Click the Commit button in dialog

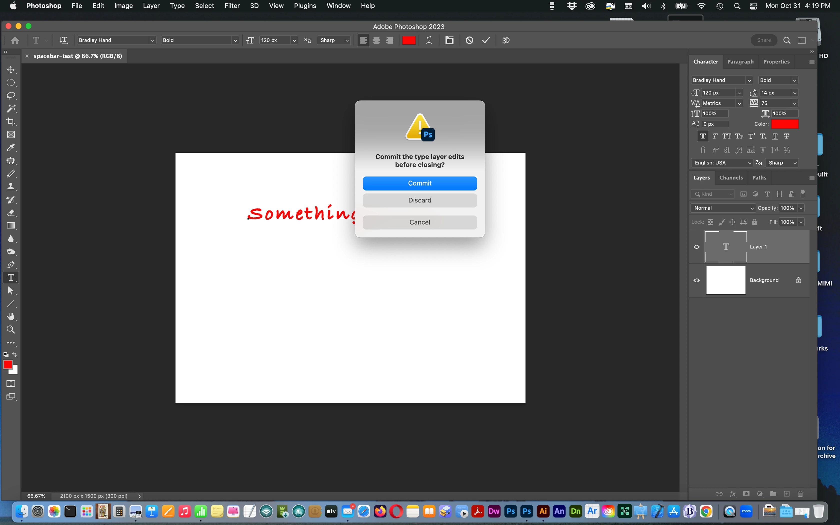(x=420, y=183)
